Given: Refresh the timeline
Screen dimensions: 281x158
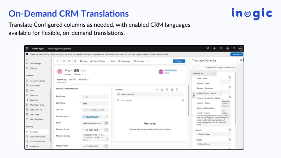Looking at the screenshot, I should [x=177, y=90].
